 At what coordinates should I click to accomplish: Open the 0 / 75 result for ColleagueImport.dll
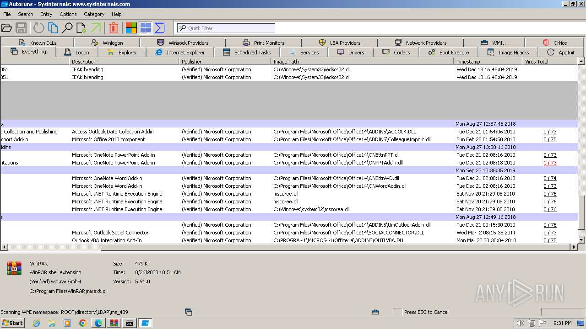click(x=550, y=139)
